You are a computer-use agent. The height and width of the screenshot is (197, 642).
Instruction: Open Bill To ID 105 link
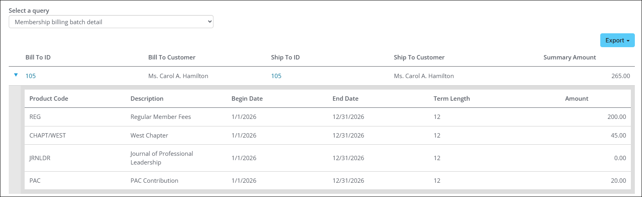coord(31,76)
